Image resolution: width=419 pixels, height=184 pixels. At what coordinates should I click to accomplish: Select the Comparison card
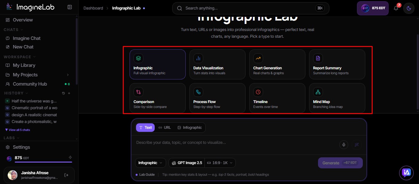pyautogui.click(x=157, y=98)
